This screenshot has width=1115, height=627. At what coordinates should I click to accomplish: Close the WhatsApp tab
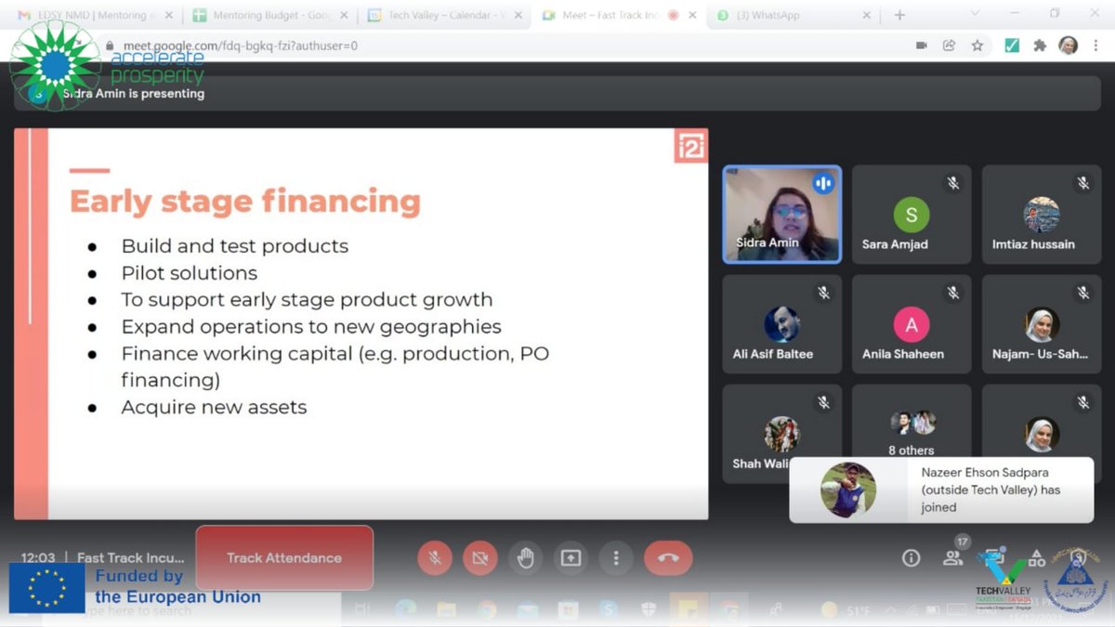(866, 15)
